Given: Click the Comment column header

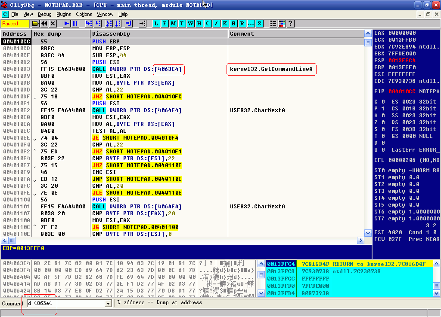Looking at the screenshot, I should pos(296,34).
